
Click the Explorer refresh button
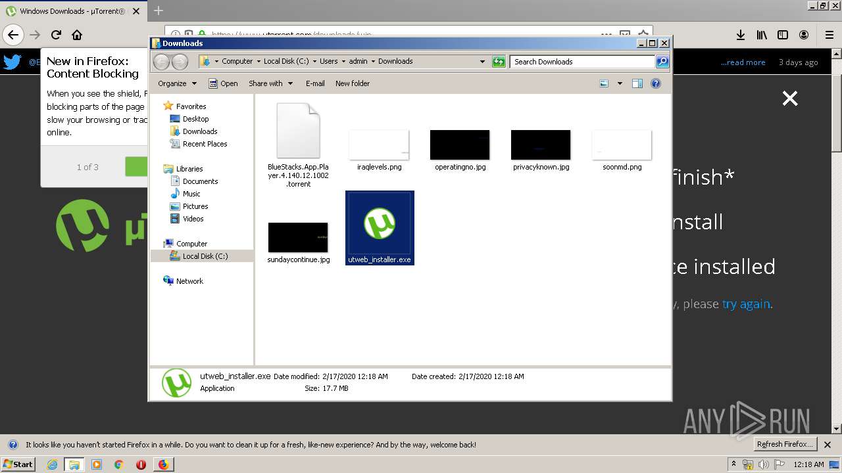pyautogui.click(x=499, y=61)
